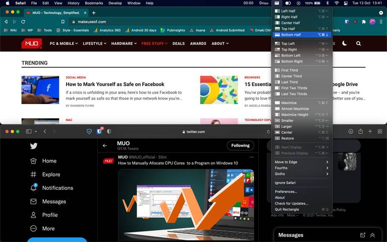Screen dimensions: 387x242
Task: Open the Asana bookmark
Action: 197,30
